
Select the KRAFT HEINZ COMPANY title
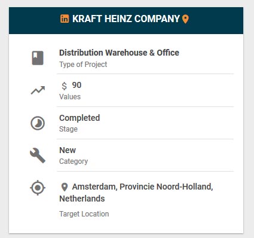coord(126,19)
